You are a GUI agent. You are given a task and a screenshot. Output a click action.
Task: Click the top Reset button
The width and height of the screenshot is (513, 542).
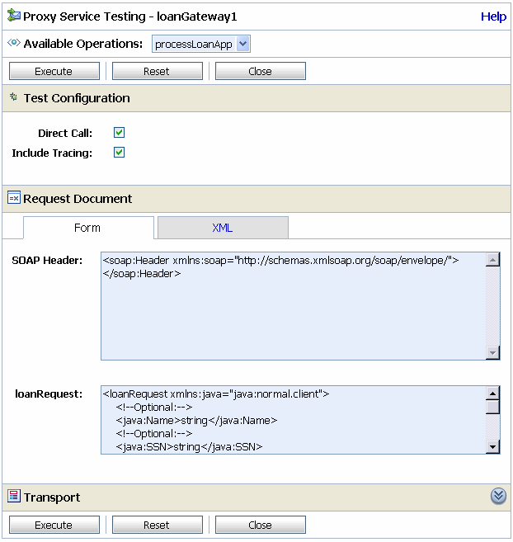tap(158, 71)
